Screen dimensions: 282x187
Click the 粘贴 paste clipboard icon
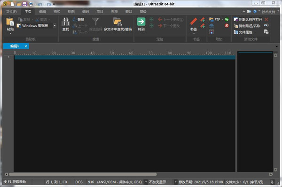[x=10, y=22]
